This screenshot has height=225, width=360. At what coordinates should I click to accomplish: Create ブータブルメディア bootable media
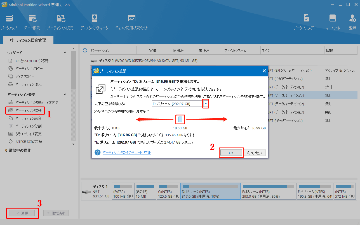pyautogui.click(x=306, y=22)
